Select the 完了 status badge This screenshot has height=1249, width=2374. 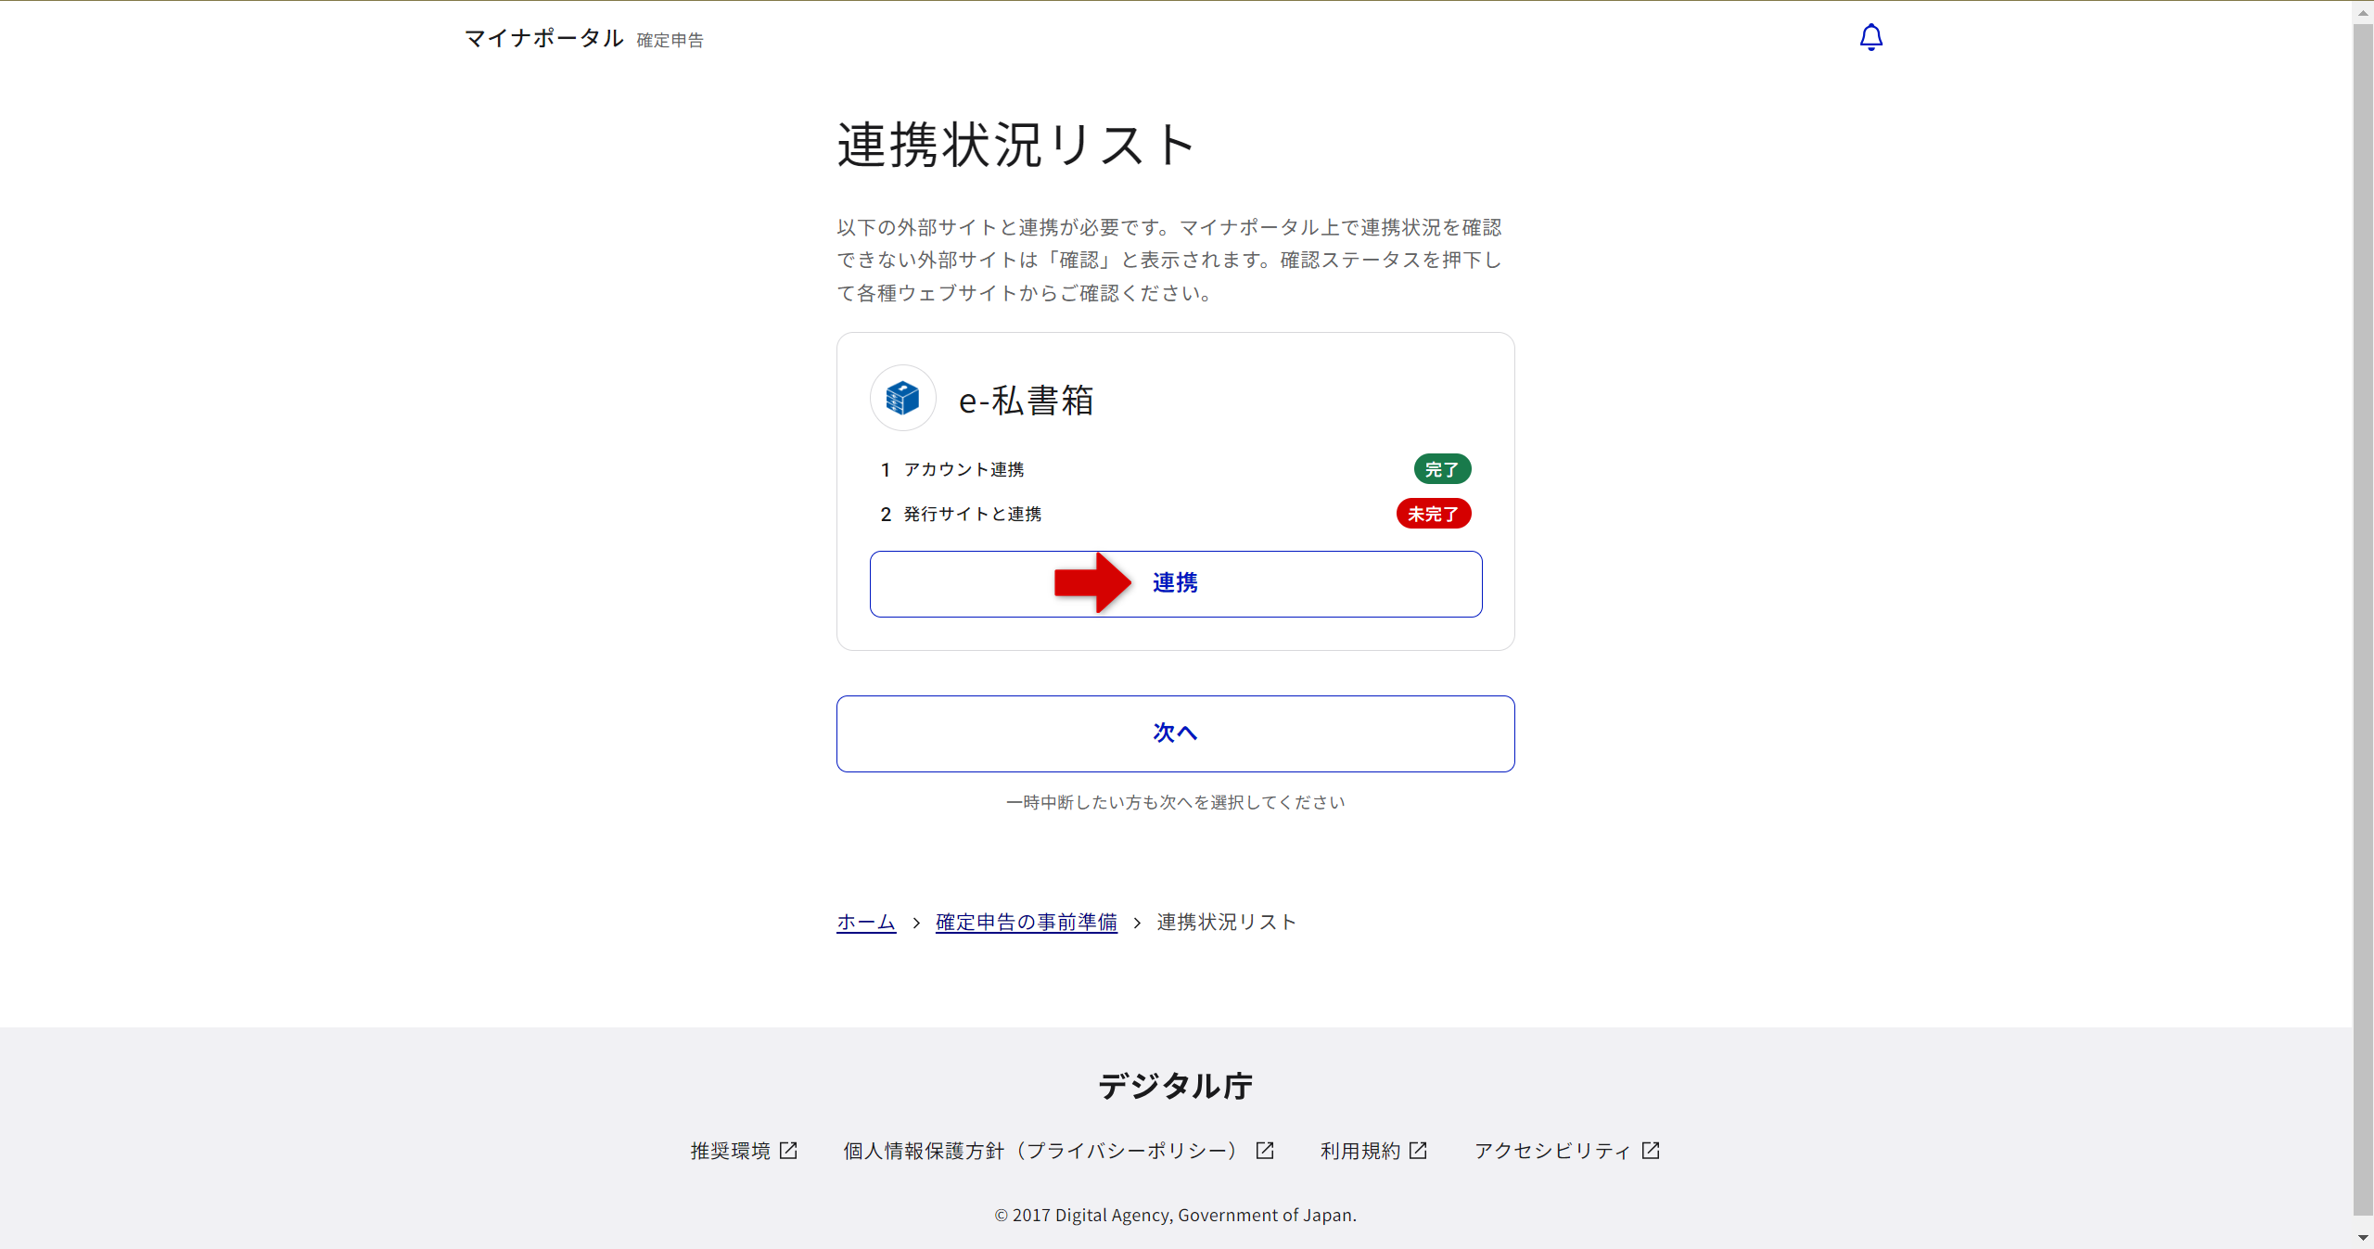tap(1441, 469)
